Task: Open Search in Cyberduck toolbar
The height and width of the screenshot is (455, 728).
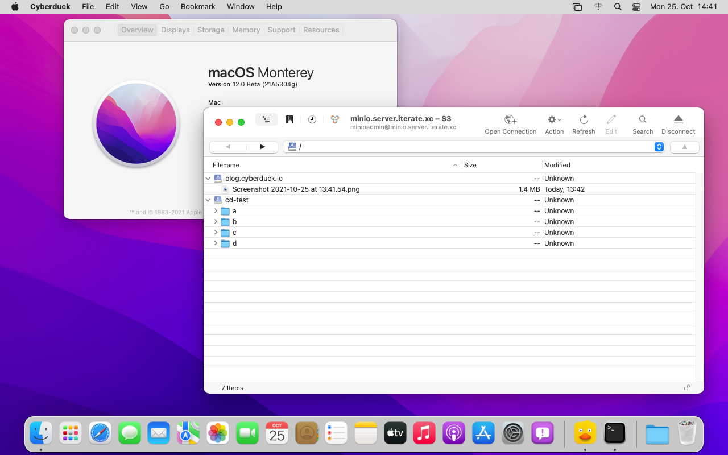Action: [643, 125]
